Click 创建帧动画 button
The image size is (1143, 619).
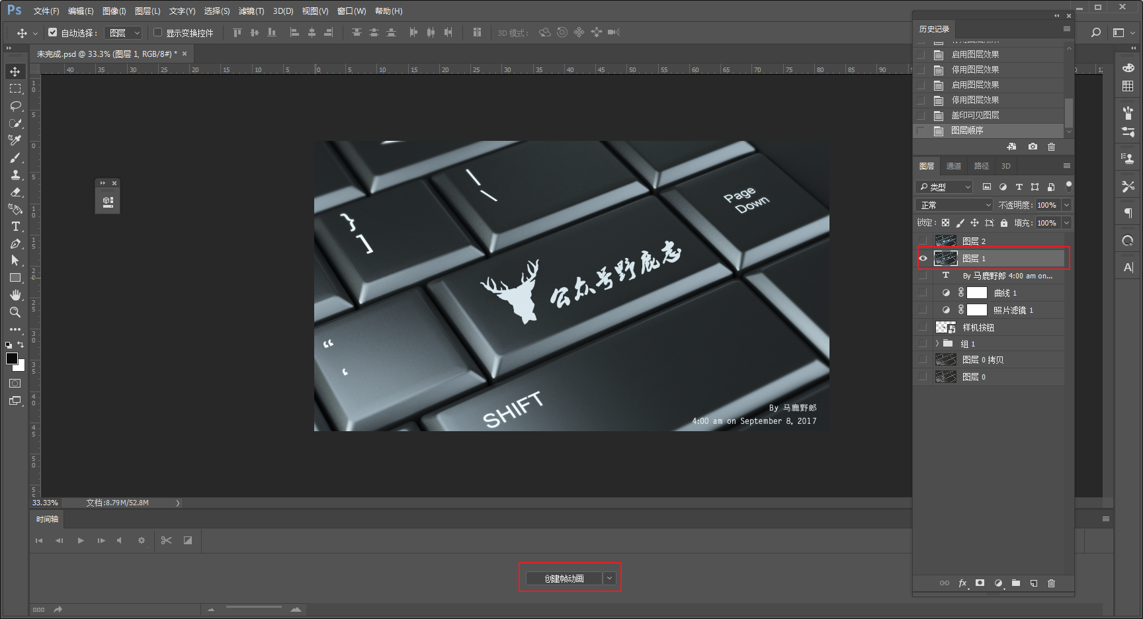[x=564, y=579]
